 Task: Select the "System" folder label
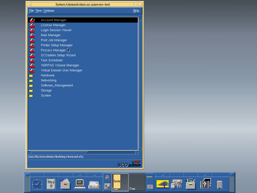point(46,96)
